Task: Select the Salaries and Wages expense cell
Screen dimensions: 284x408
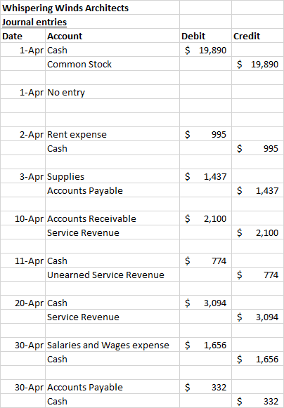Action: click(x=112, y=345)
